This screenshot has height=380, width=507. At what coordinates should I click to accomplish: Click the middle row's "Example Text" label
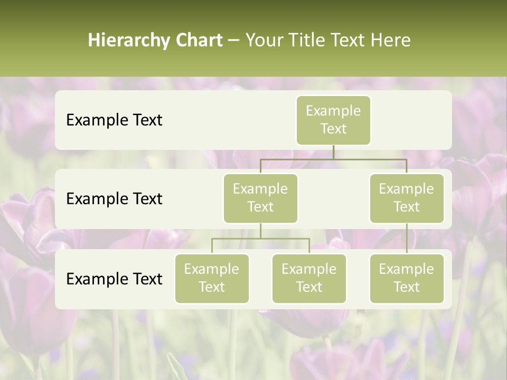(114, 199)
